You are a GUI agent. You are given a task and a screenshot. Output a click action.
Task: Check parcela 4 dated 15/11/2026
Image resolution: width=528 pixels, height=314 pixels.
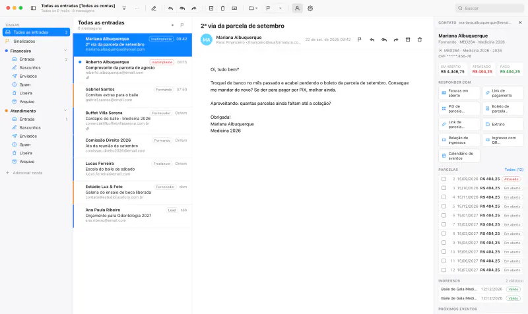[x=444, y=197]
